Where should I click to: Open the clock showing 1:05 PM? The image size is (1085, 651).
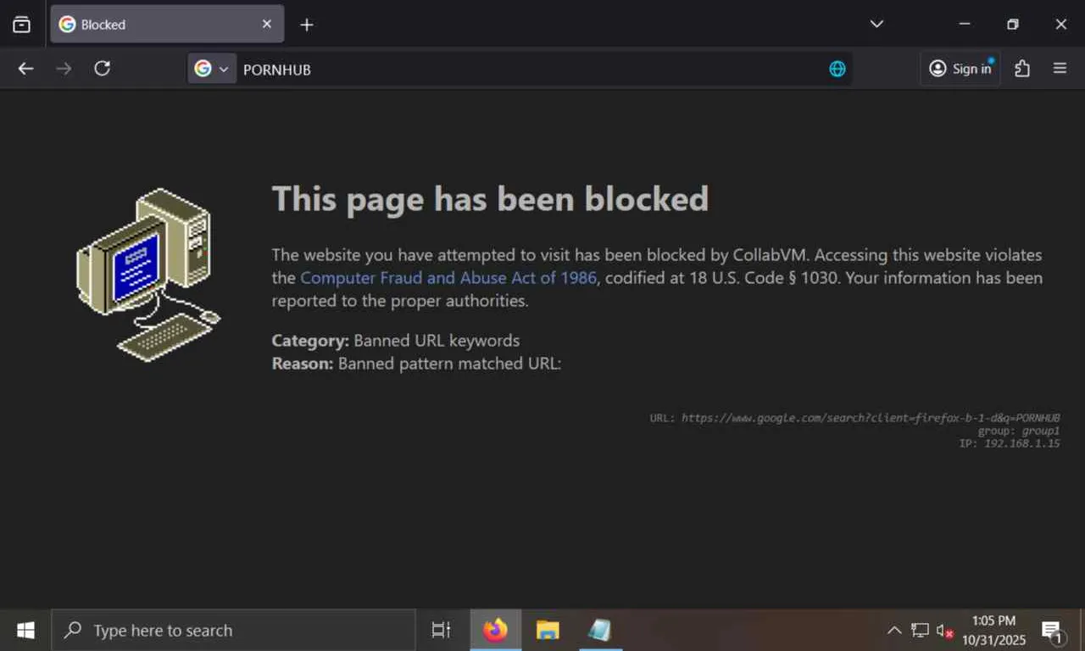coord(993,631)
